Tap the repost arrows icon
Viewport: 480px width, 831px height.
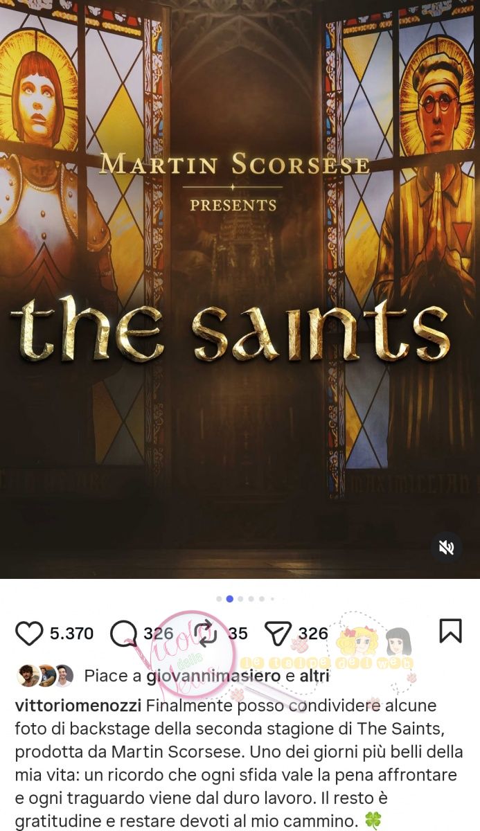206,633
